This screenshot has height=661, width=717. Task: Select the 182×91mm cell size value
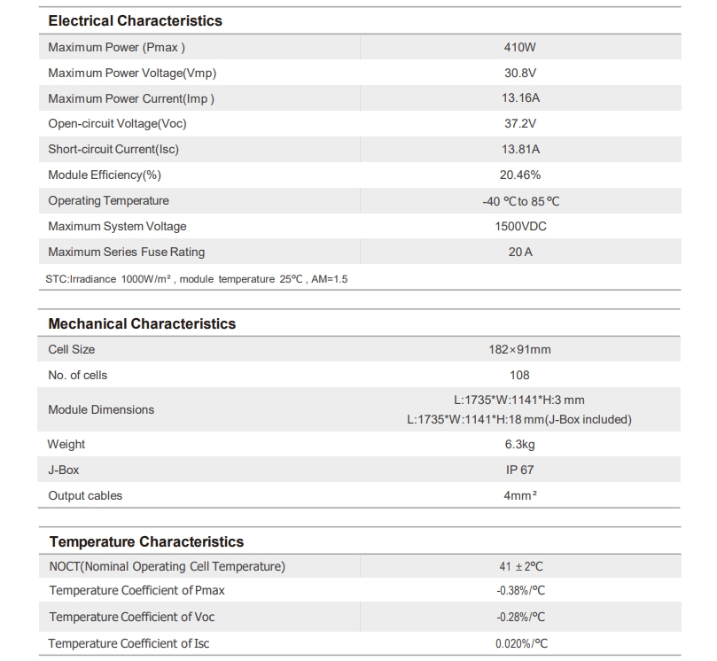click(519, 350)
